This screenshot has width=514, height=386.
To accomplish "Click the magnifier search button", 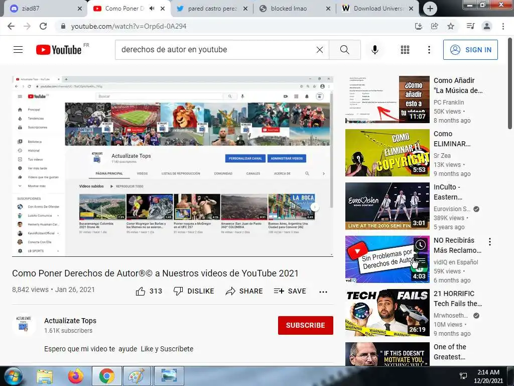I will point(344,50).
